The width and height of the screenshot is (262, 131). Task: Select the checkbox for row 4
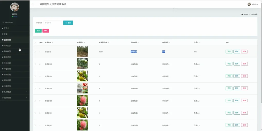point(35,89)
